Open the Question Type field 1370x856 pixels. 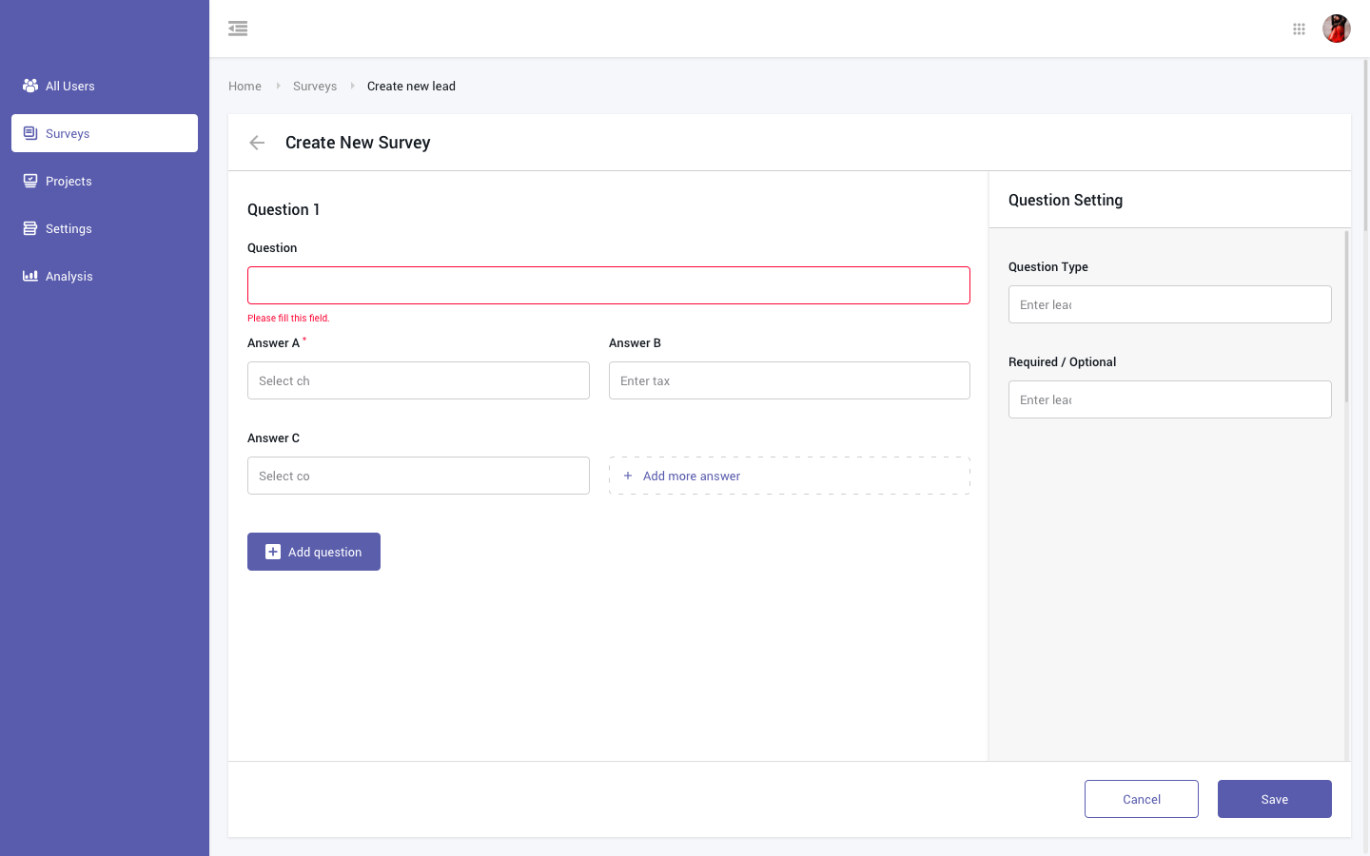1169,304
